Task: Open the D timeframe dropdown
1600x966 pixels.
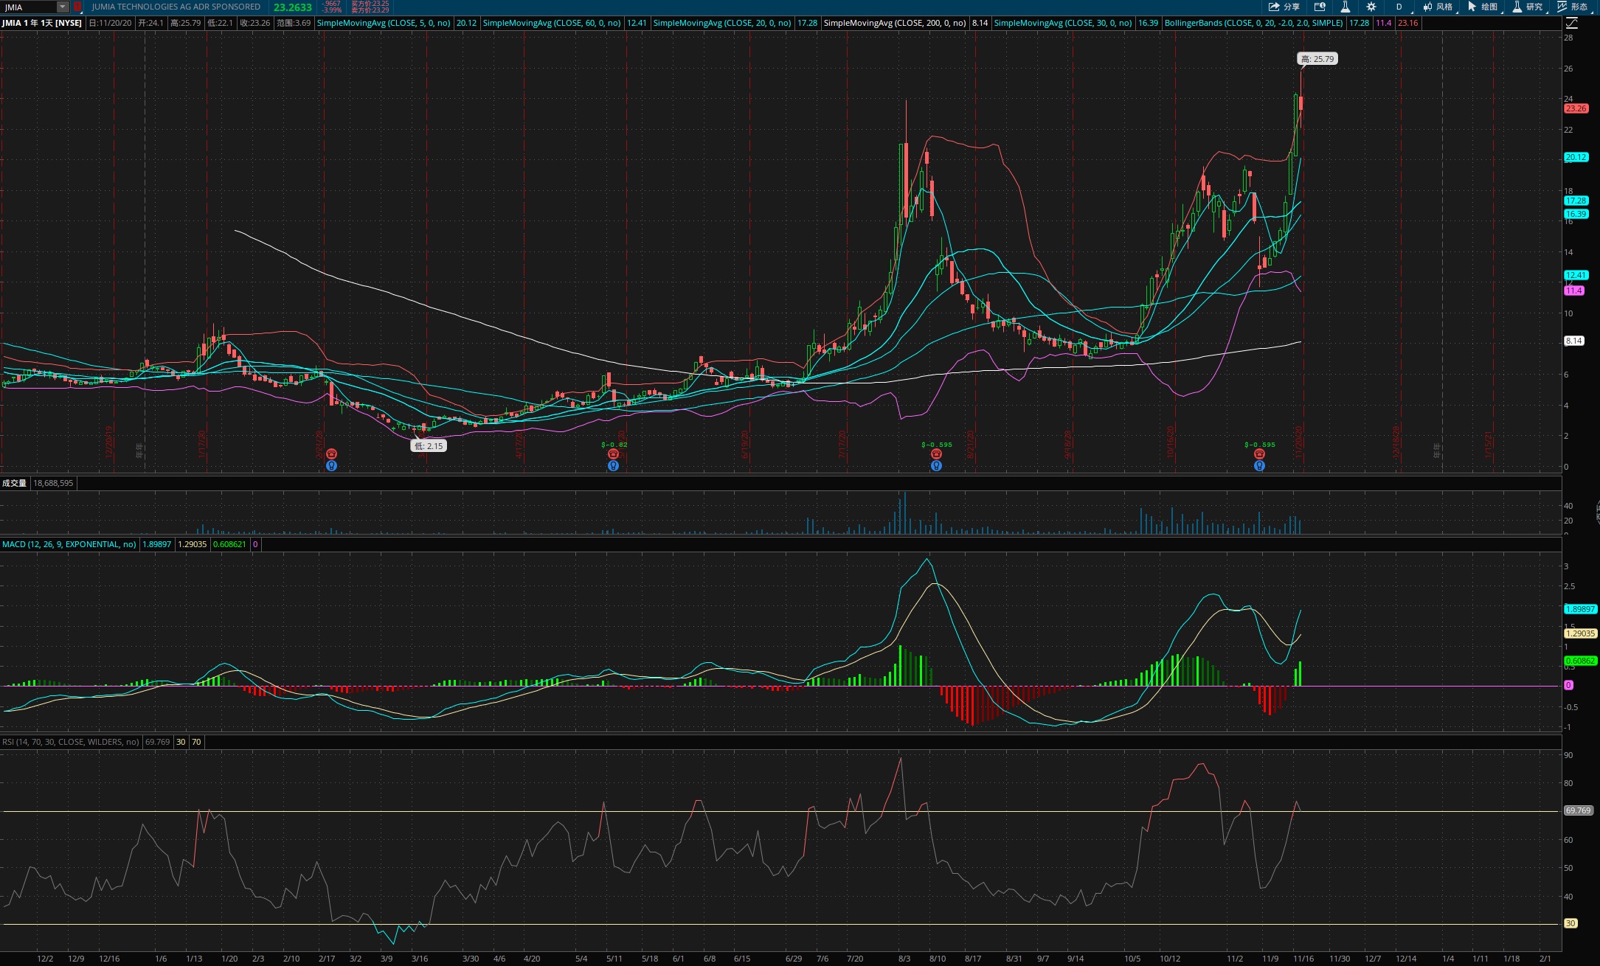Action: tap(1399, 7)
